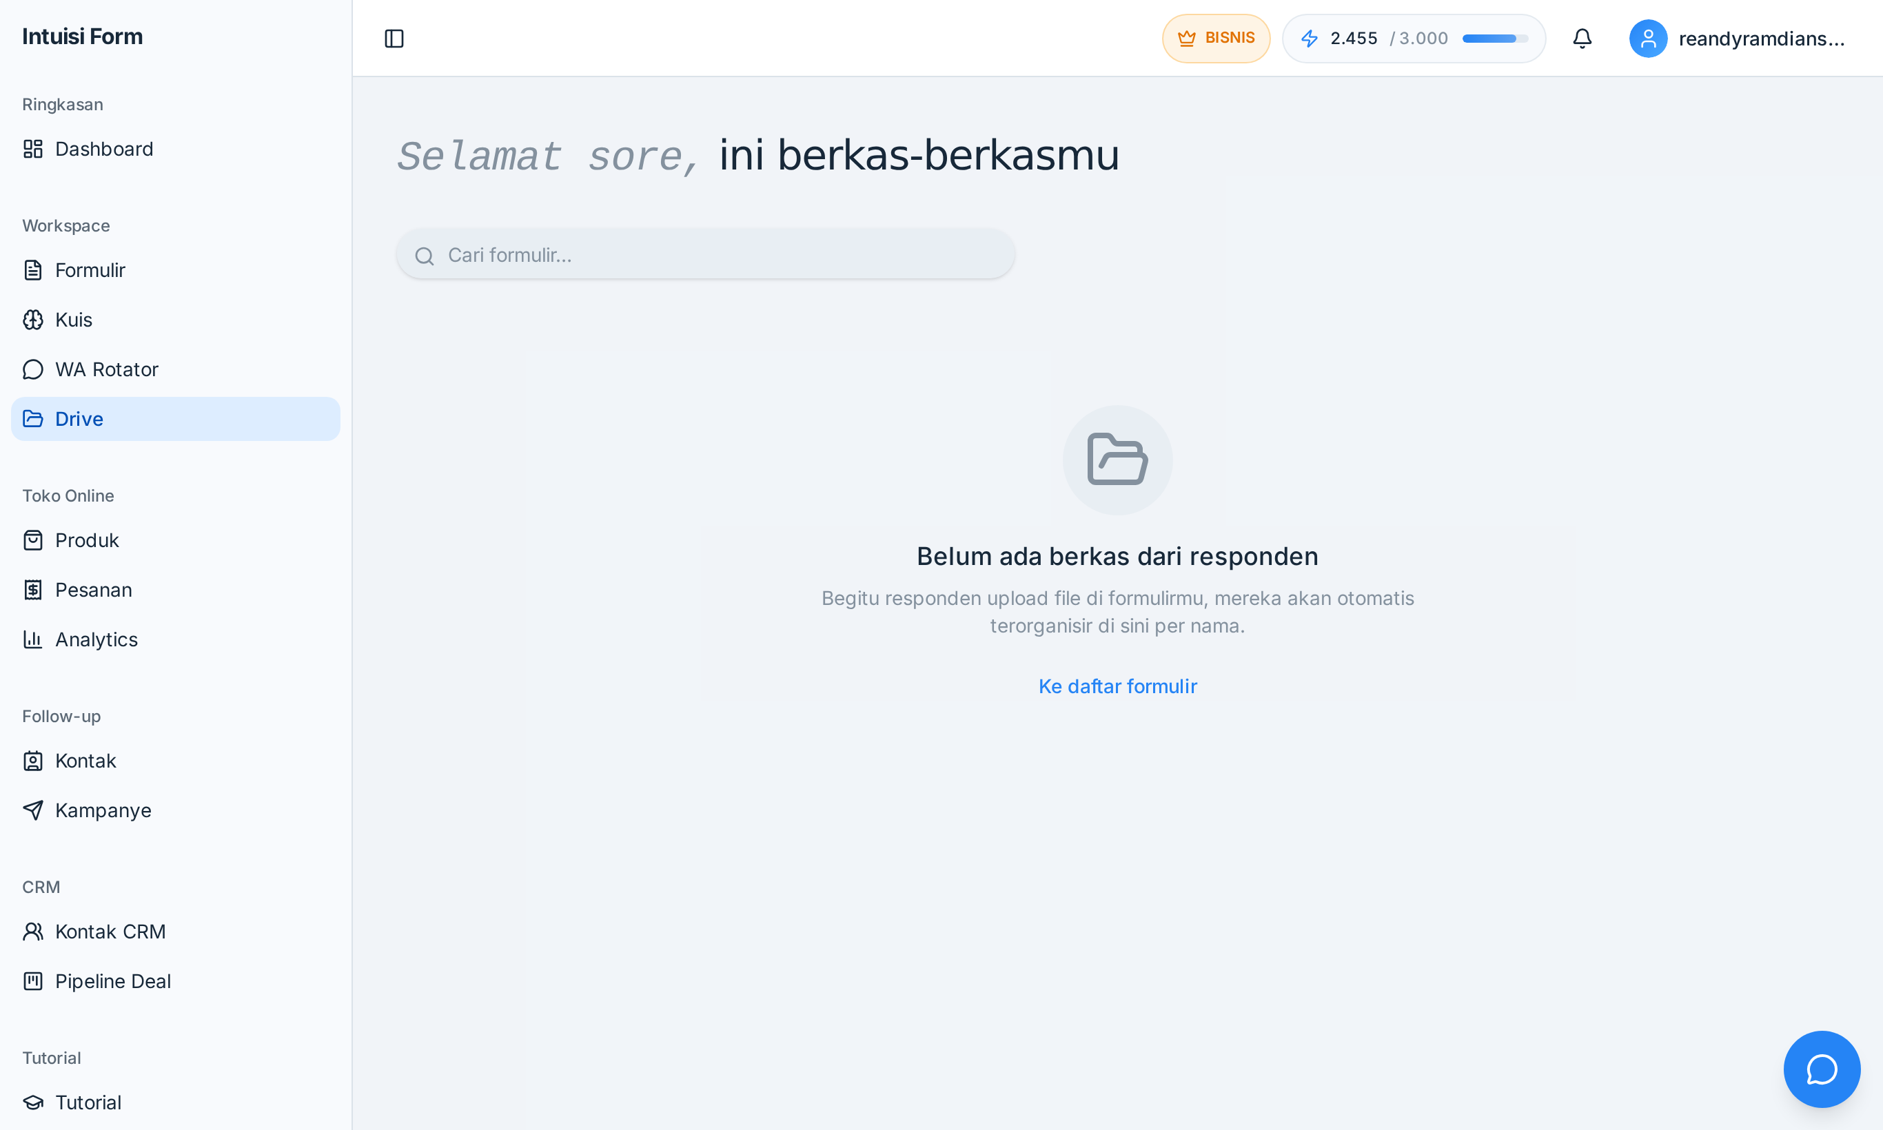Viewport: 1883px width, 1130px height.
Task: Open Produk under Toko Online
Action: (175, 541)
